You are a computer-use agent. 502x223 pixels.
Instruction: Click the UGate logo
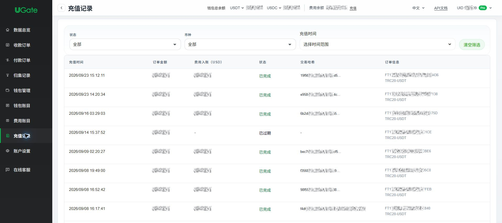[26, 10]
